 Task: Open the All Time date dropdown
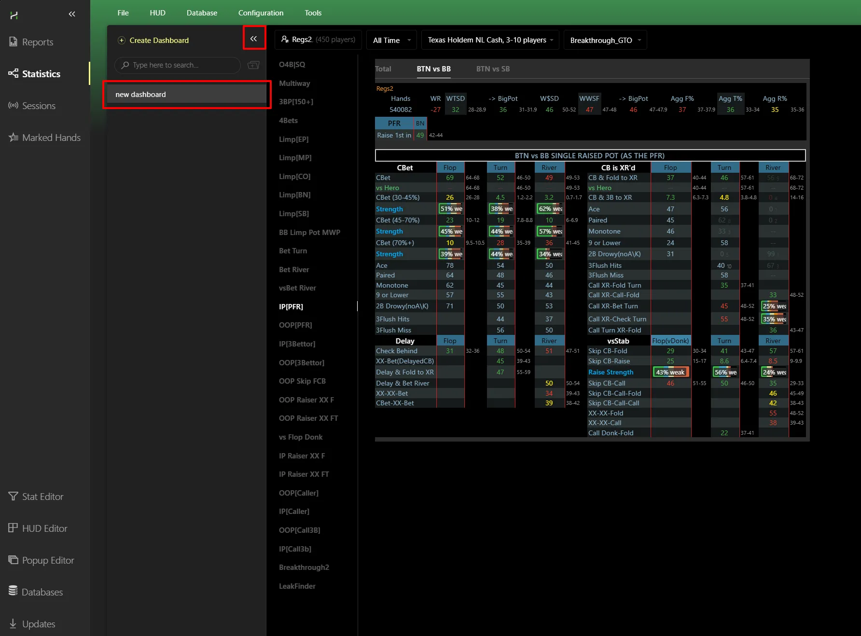click(x=391, y=40)
